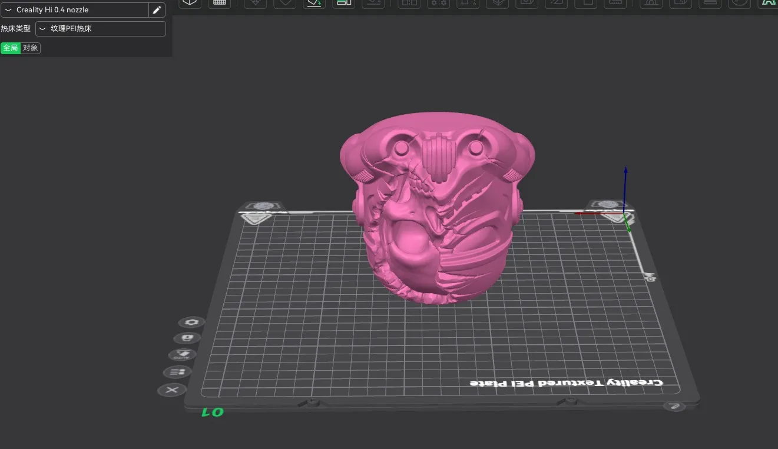Switch to 对象 (object) settings mode
Viewport: 778px width, 449px height.
pyautogui.click(x=31, y=48)
